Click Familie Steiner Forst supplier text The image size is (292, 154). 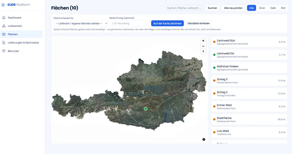tap(227, 83)
